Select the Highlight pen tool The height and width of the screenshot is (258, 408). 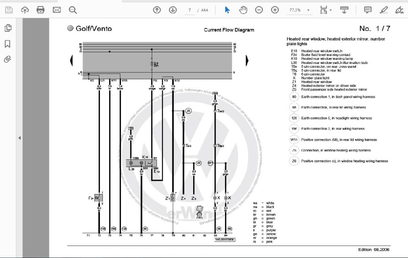[384, 10]
